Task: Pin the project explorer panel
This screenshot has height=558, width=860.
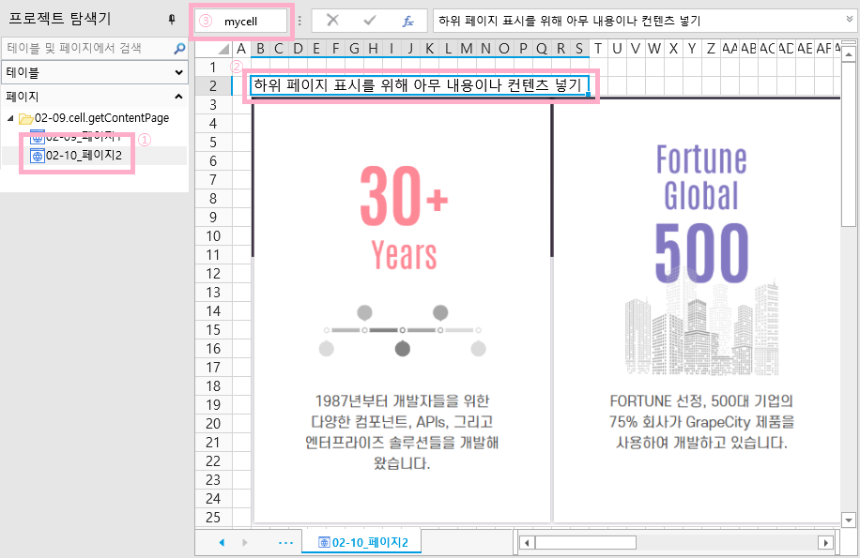Action: [171, 18]
